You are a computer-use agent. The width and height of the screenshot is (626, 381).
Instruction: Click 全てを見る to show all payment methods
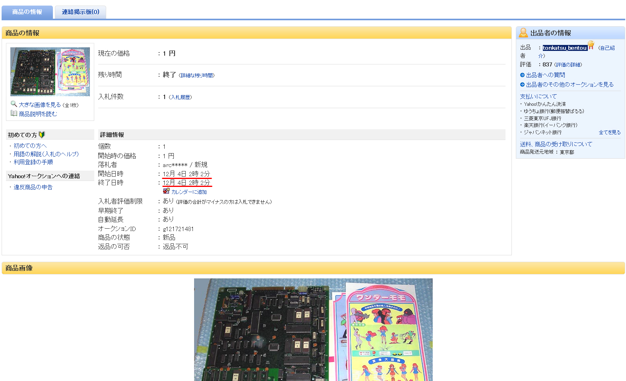[x=609, y=132]
